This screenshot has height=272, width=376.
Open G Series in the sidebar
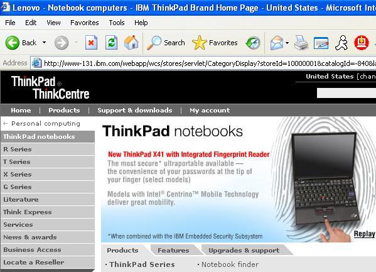[x=48, y=187]
